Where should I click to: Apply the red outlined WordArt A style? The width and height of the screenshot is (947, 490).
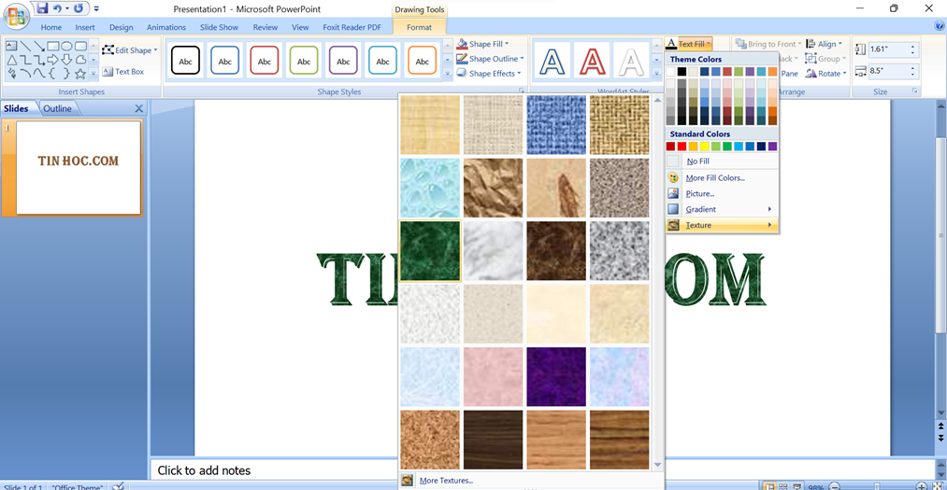(593, 62)
